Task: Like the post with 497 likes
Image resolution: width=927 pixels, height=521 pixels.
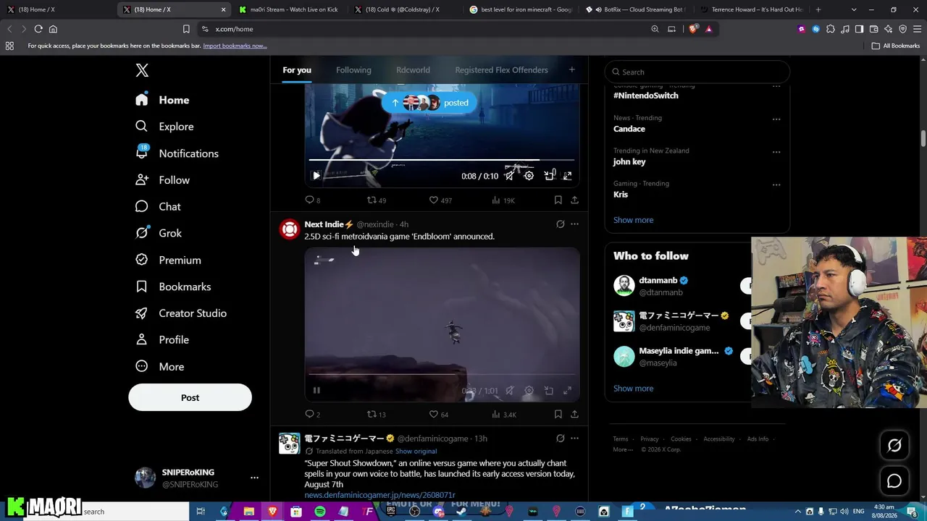Action: pos(440,200)
